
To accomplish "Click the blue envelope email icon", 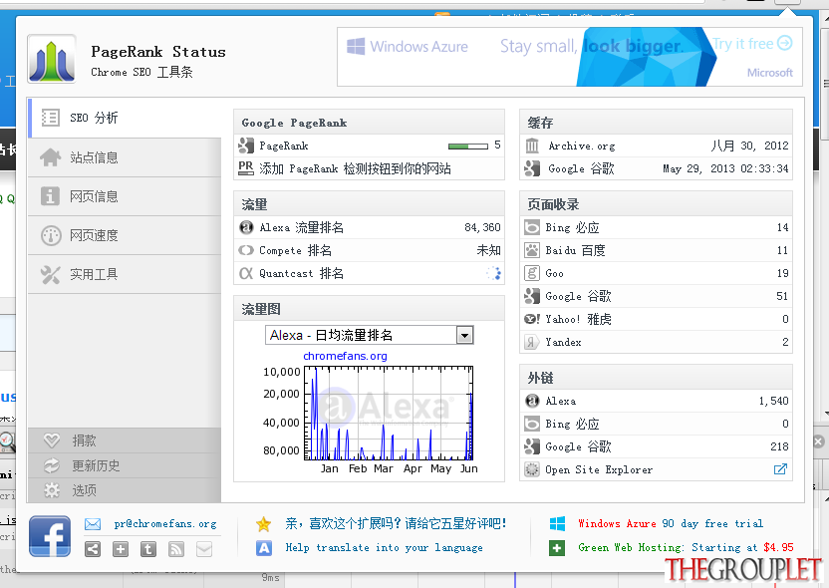I will coord(93,524).
